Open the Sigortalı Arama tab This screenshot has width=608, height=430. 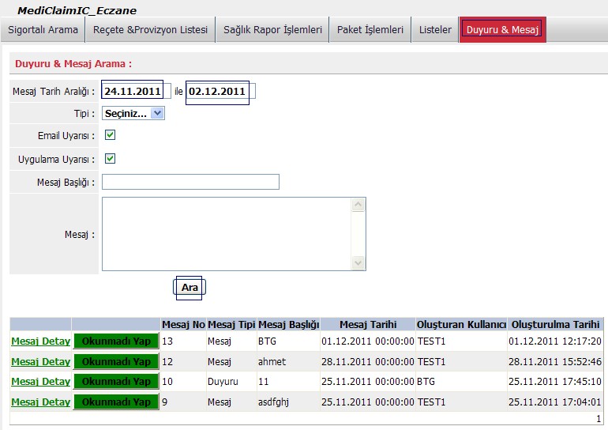(x=43, y=30)
